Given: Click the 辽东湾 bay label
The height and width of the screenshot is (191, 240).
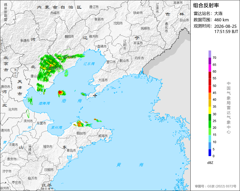Looking at the screenshot, I should [x=89, y=64].
